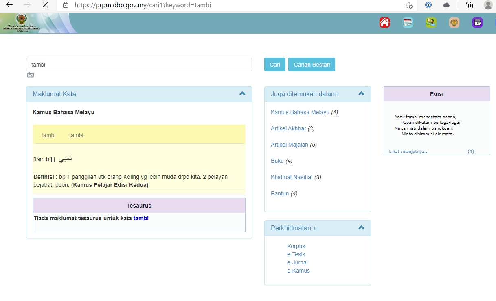Open Artikel Akhbar results link
The height and width of the screenshot is (301, 496).
click(x=288, y=128)
